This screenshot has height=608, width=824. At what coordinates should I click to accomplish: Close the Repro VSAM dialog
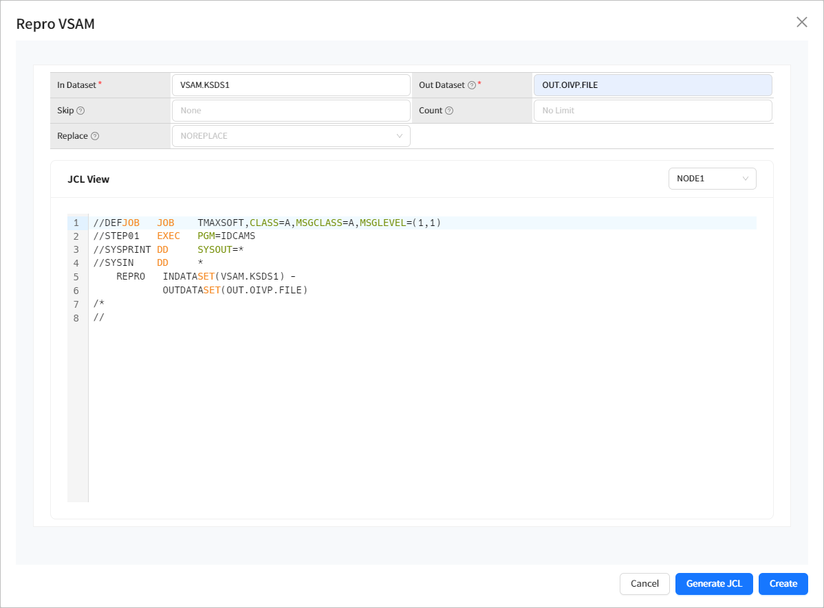tap(801, 22)
